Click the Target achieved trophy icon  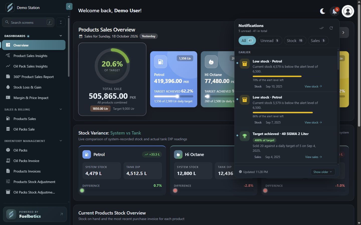[x=244, y=136]
